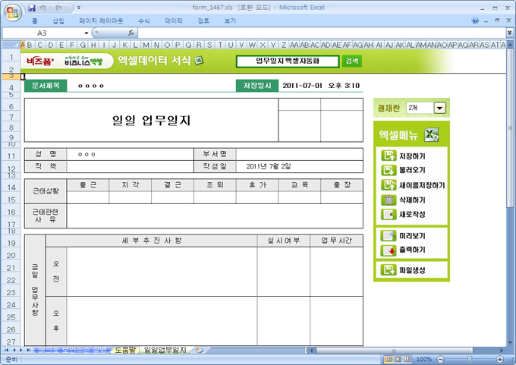Click the insert new worksheet tab icon
The image size is (516, 365).
tap(200, 350)
